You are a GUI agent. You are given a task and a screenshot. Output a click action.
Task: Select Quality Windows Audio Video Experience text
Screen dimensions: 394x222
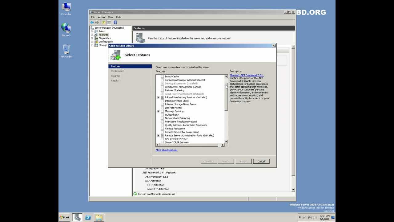pos(186,125)
